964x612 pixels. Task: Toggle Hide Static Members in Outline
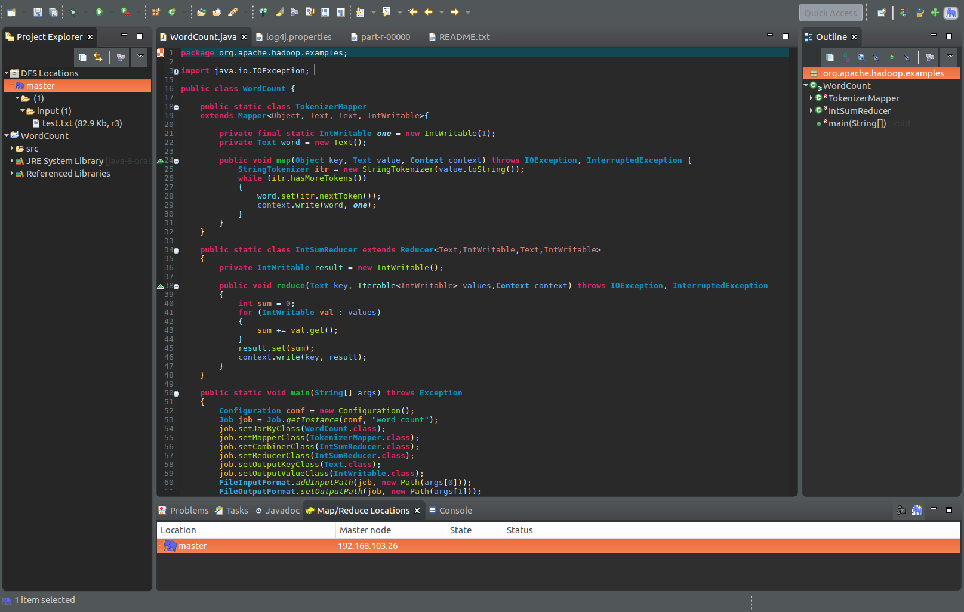pyautogui.click(x=876, y=57)
